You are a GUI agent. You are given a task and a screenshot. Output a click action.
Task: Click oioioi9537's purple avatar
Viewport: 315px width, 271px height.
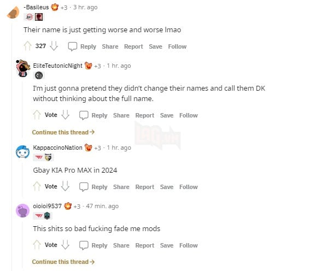[x=23, y=210]
